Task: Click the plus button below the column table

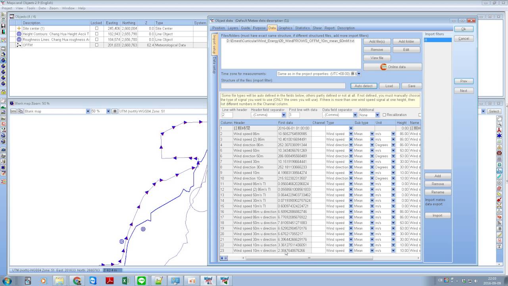Action: tap(222, 258)
